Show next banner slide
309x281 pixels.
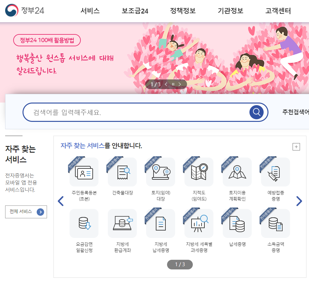(180, 84)
